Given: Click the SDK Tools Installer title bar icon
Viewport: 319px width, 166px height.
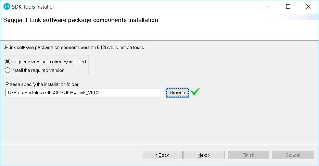Looking at the screenshot, I should tap(7, 7).
